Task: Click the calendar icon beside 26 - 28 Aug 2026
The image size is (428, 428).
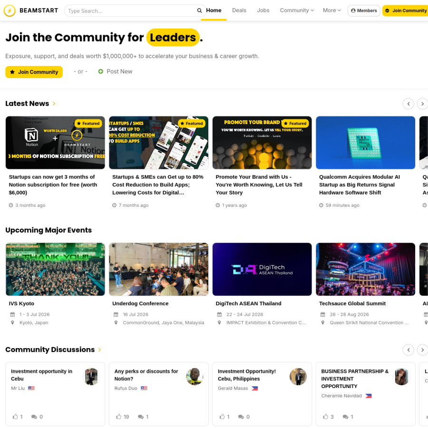Action: click(x=323, y=314)
